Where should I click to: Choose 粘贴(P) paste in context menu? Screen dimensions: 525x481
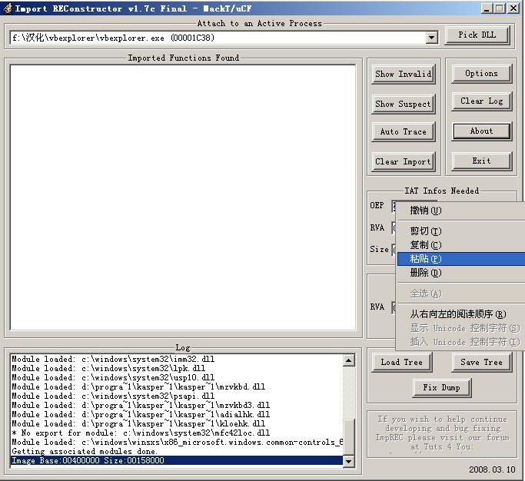point(461,259)
